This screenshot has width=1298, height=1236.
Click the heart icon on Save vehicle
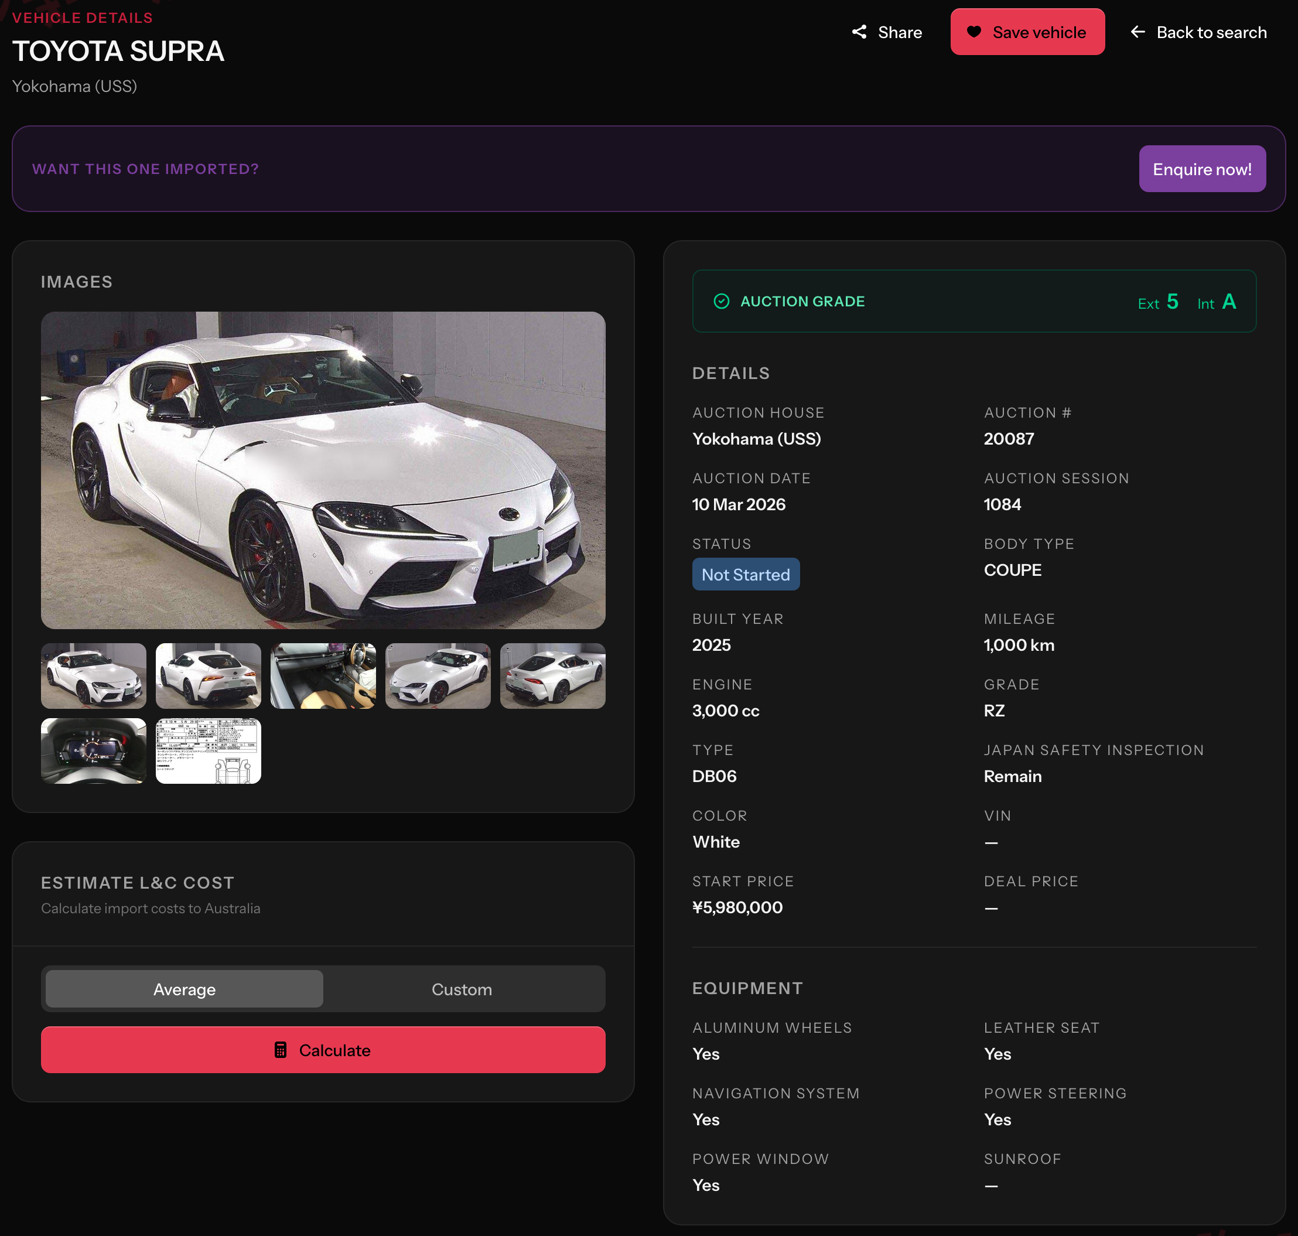tap(974, 32)
